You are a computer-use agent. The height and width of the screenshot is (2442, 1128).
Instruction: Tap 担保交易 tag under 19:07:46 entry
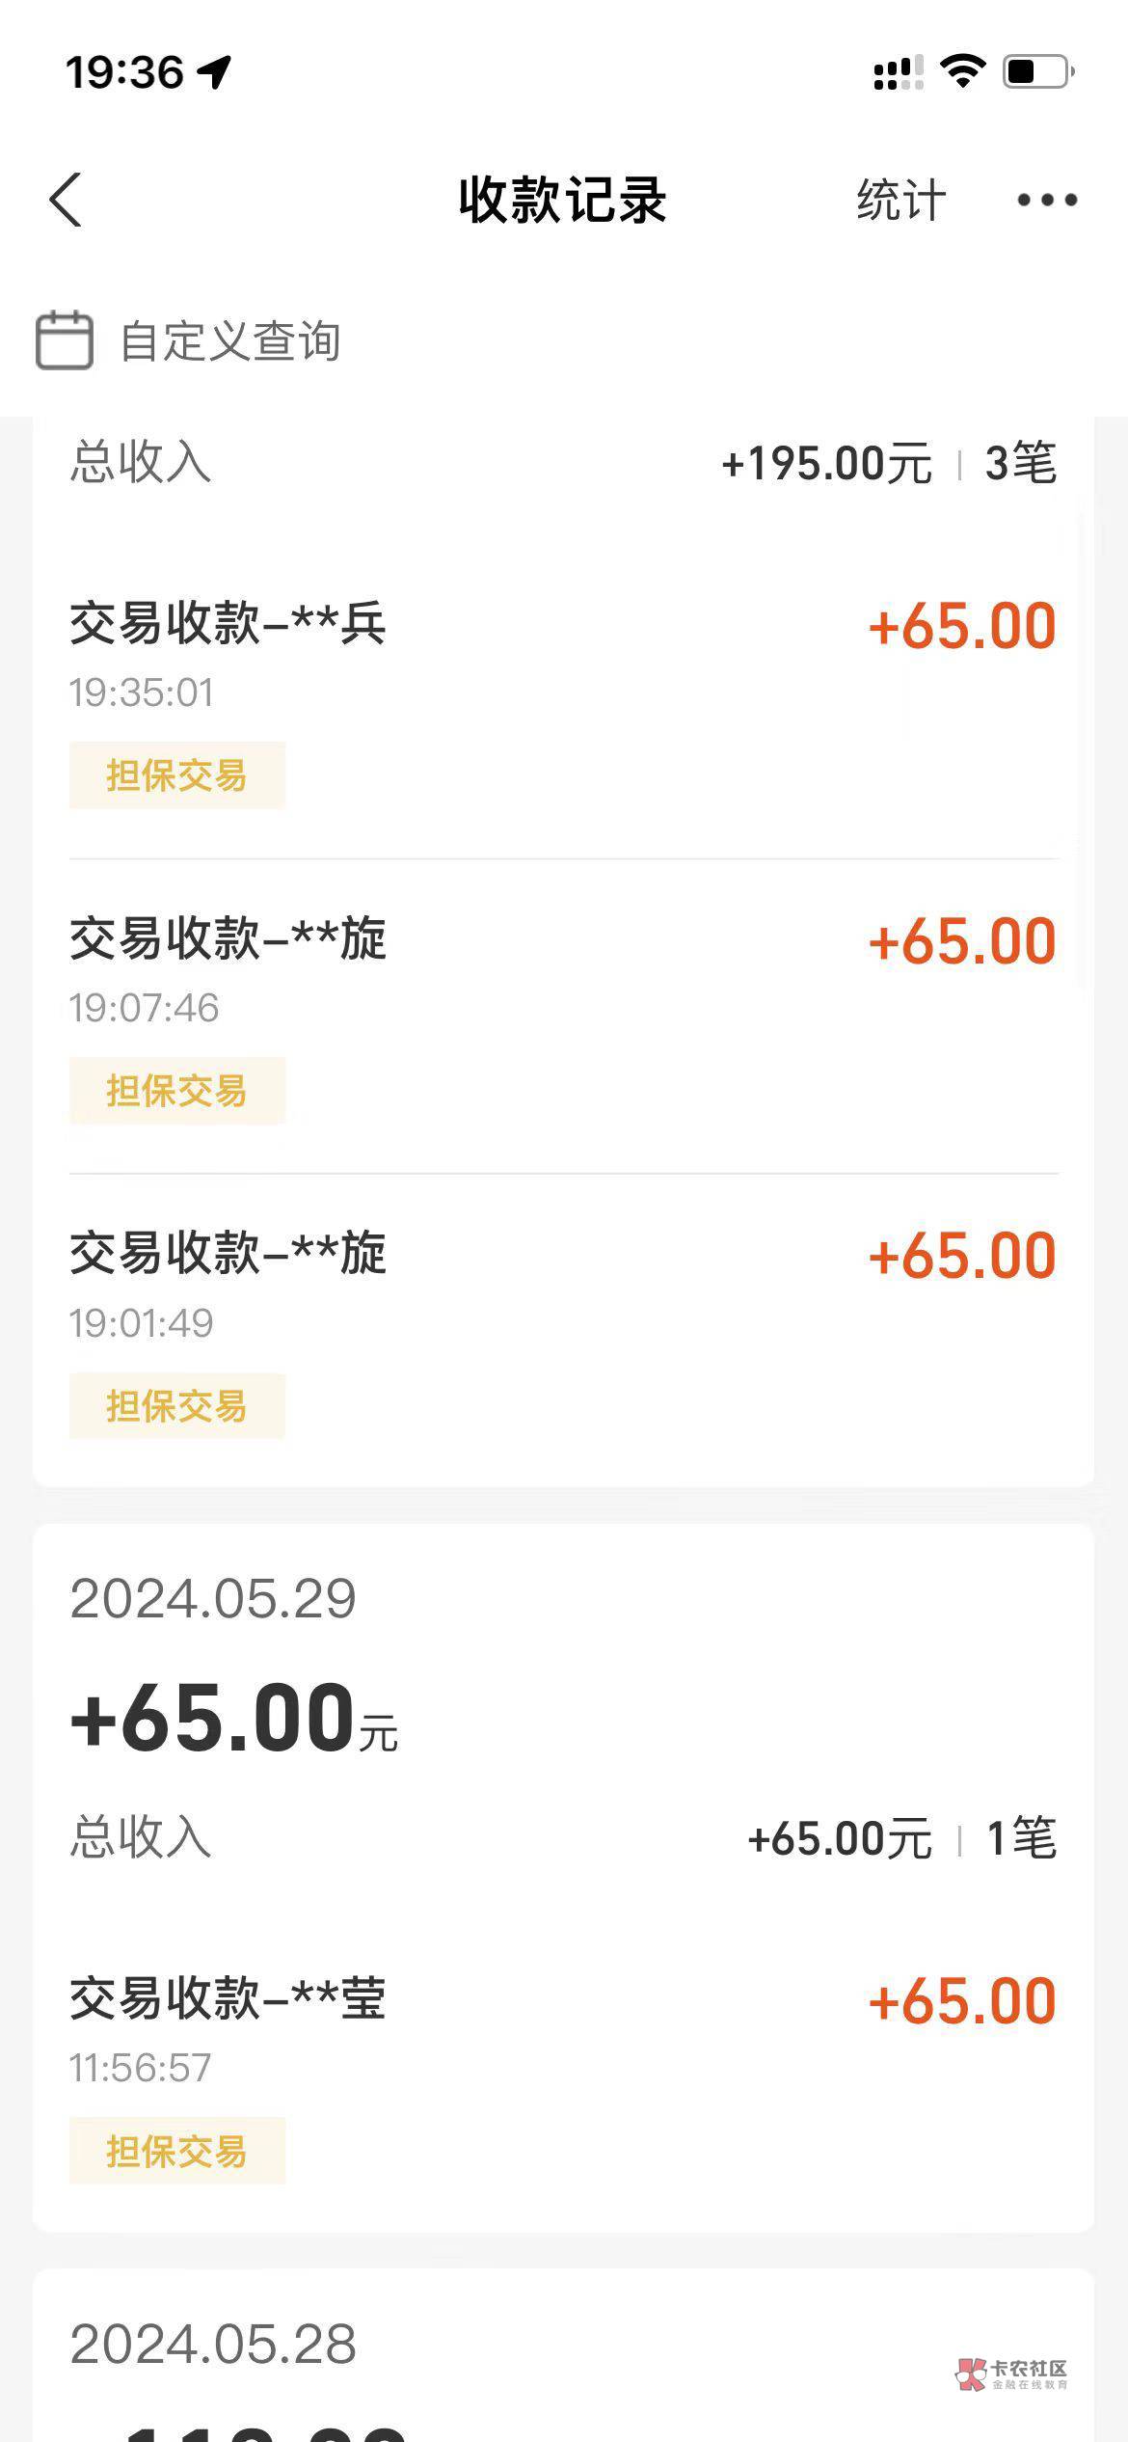point(177,1091)
